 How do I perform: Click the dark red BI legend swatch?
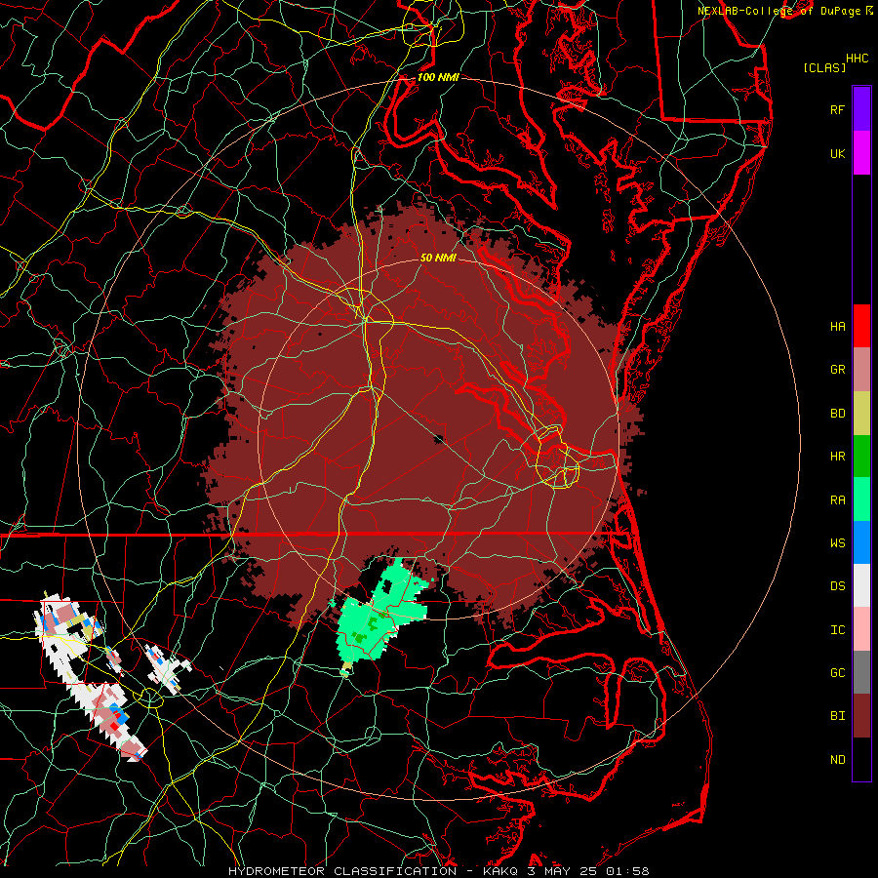pos(861,716)
